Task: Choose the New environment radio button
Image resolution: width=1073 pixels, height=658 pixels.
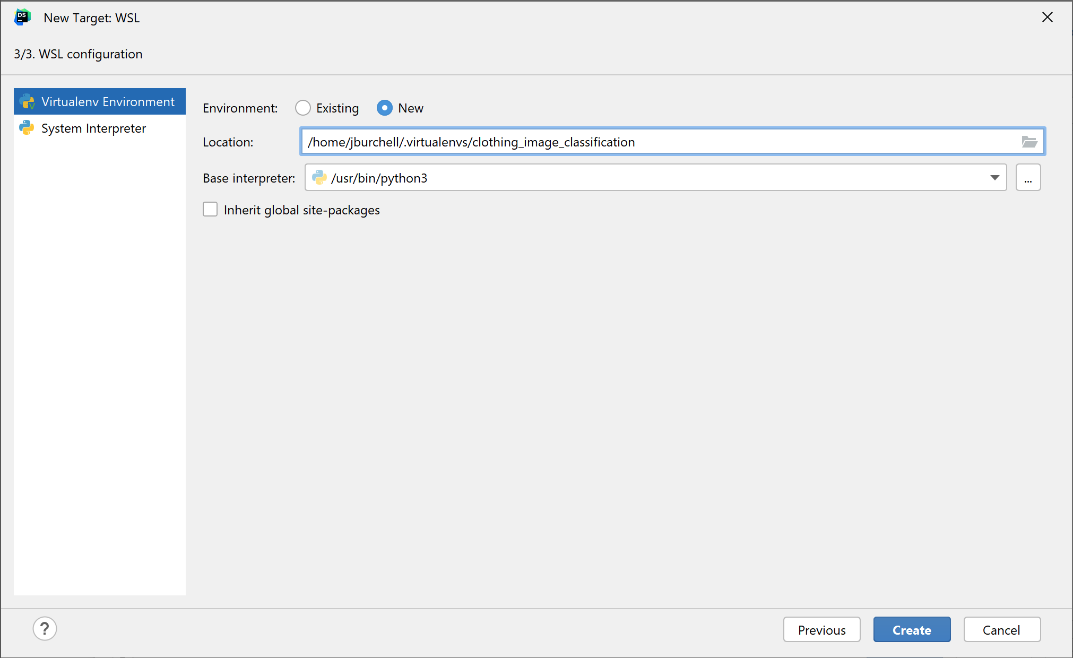Action: coord(385,108)
